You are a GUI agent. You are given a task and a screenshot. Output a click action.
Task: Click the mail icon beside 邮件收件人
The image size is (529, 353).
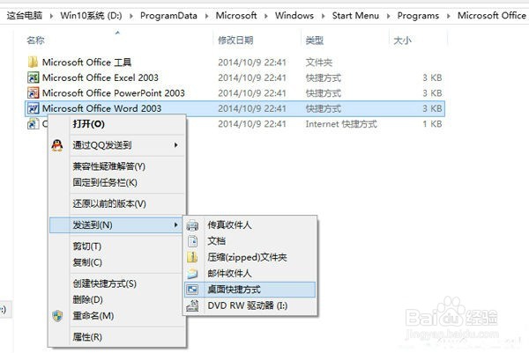(192, 273)
